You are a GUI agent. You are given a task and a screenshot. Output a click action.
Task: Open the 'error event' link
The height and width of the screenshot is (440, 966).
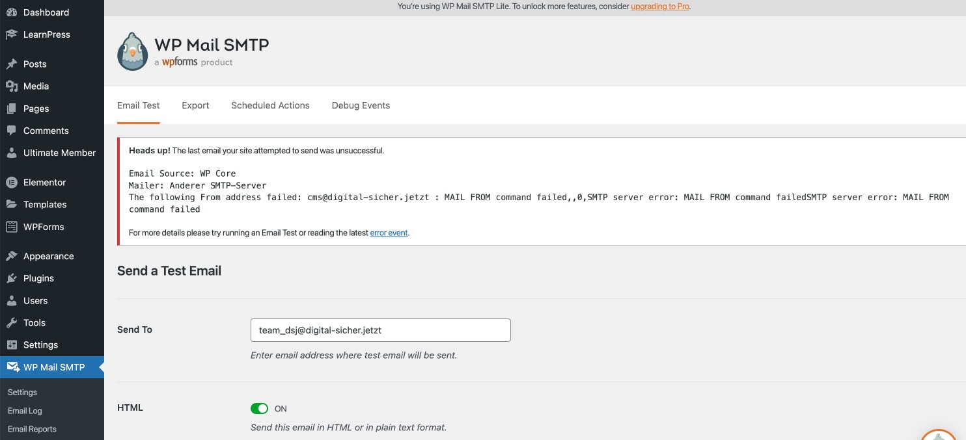coord(389,233)
